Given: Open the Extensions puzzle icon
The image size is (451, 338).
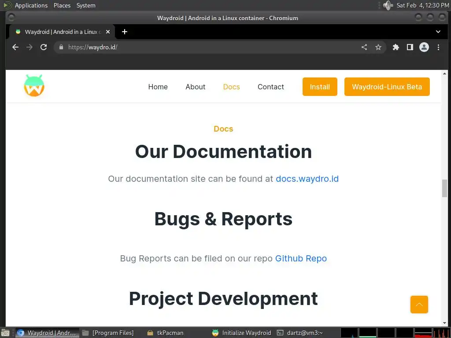Looking at the screenshot, I should coord(396,47).
